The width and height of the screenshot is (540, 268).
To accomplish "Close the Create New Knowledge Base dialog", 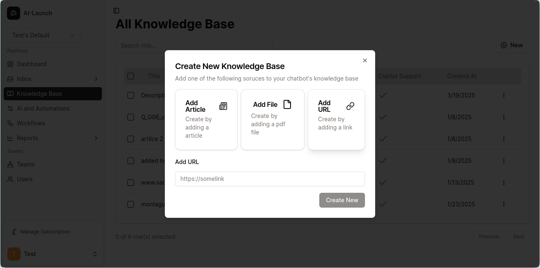I will click(365, 60).
